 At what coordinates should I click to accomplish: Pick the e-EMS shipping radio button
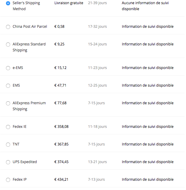(x=8, y=68)
